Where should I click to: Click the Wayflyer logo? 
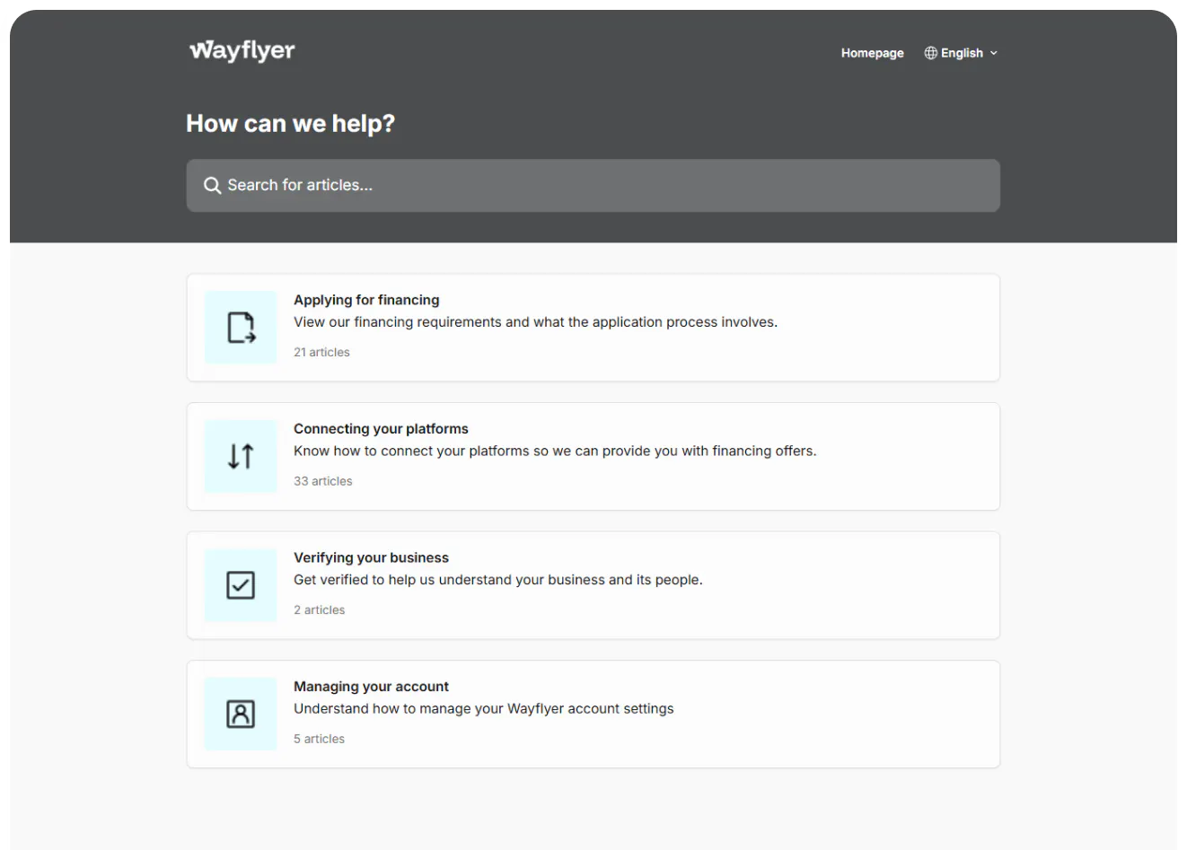(242, 51)
